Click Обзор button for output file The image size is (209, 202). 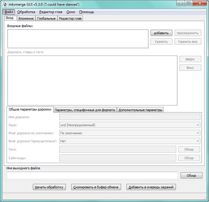[191, 176]
